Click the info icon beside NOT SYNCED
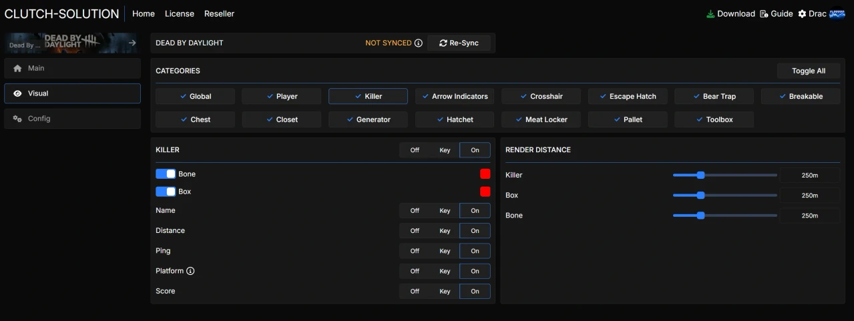This screenshot has height=321, width=854. click(x=419, y=43)
